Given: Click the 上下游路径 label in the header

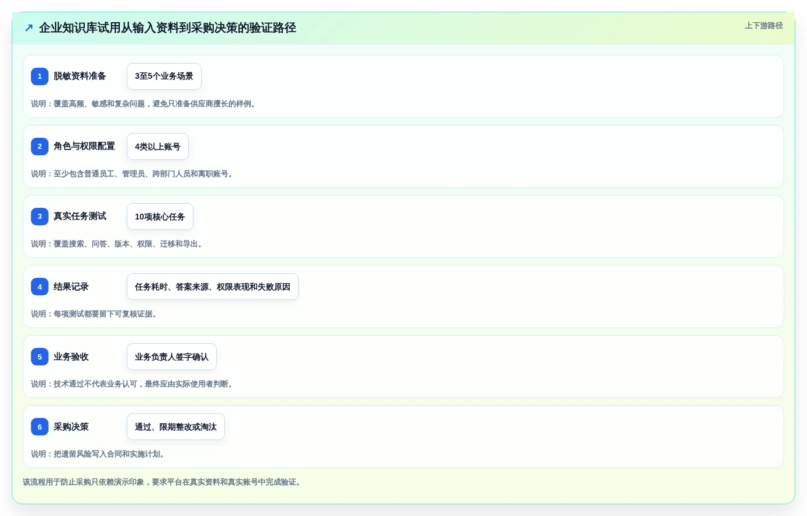Looking at the screenshot, I should [764, 26].
